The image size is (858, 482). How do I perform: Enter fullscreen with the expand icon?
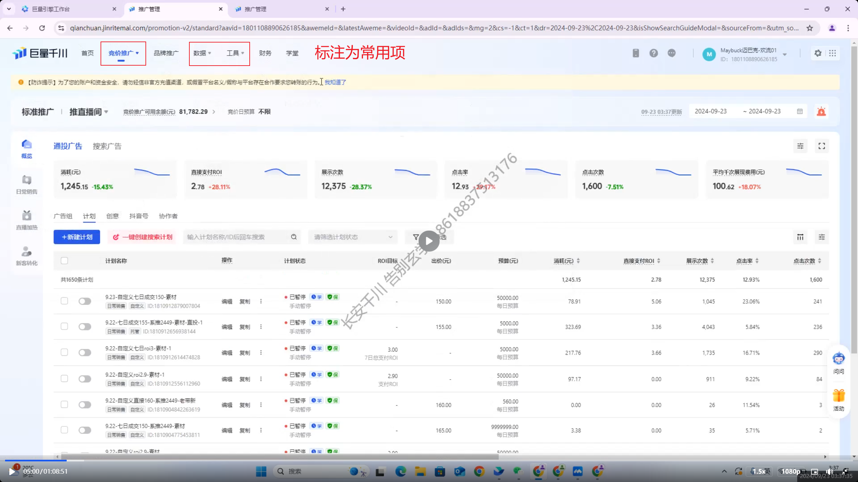click(821, 146)
